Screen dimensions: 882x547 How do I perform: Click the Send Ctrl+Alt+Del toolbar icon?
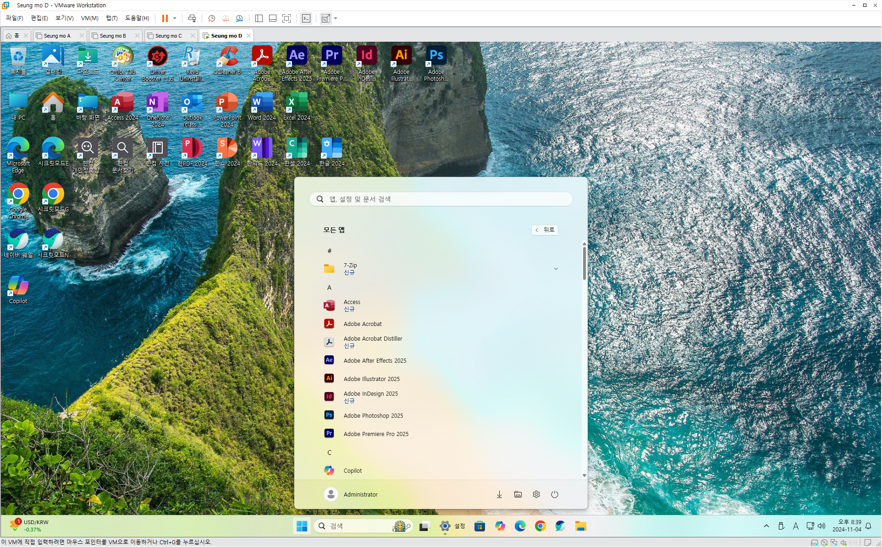click(192, 18)
